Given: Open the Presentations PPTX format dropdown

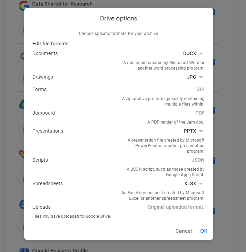Looking at the screenshot, I should tap(193, 131).
